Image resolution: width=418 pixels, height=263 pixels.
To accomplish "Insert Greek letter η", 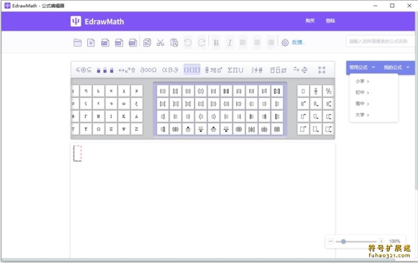I will (x=86, y=91).
